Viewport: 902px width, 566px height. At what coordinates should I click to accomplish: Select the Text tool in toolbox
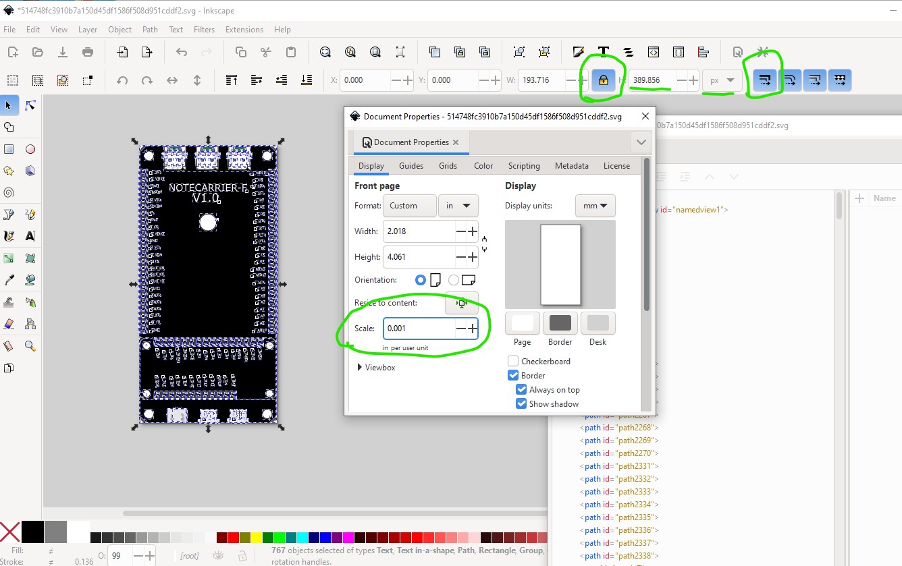(x=30, y=236)
